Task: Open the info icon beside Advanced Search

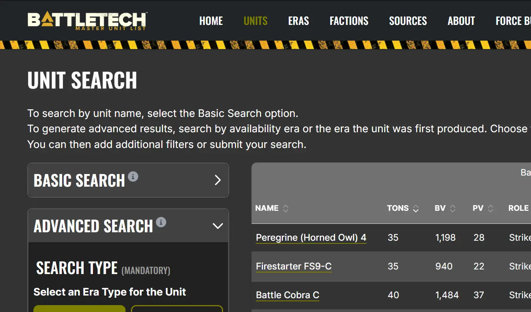Action: (x=161, y=222)
